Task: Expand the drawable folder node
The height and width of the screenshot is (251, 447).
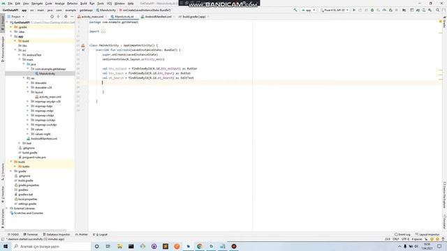Action: pos(28,83)
